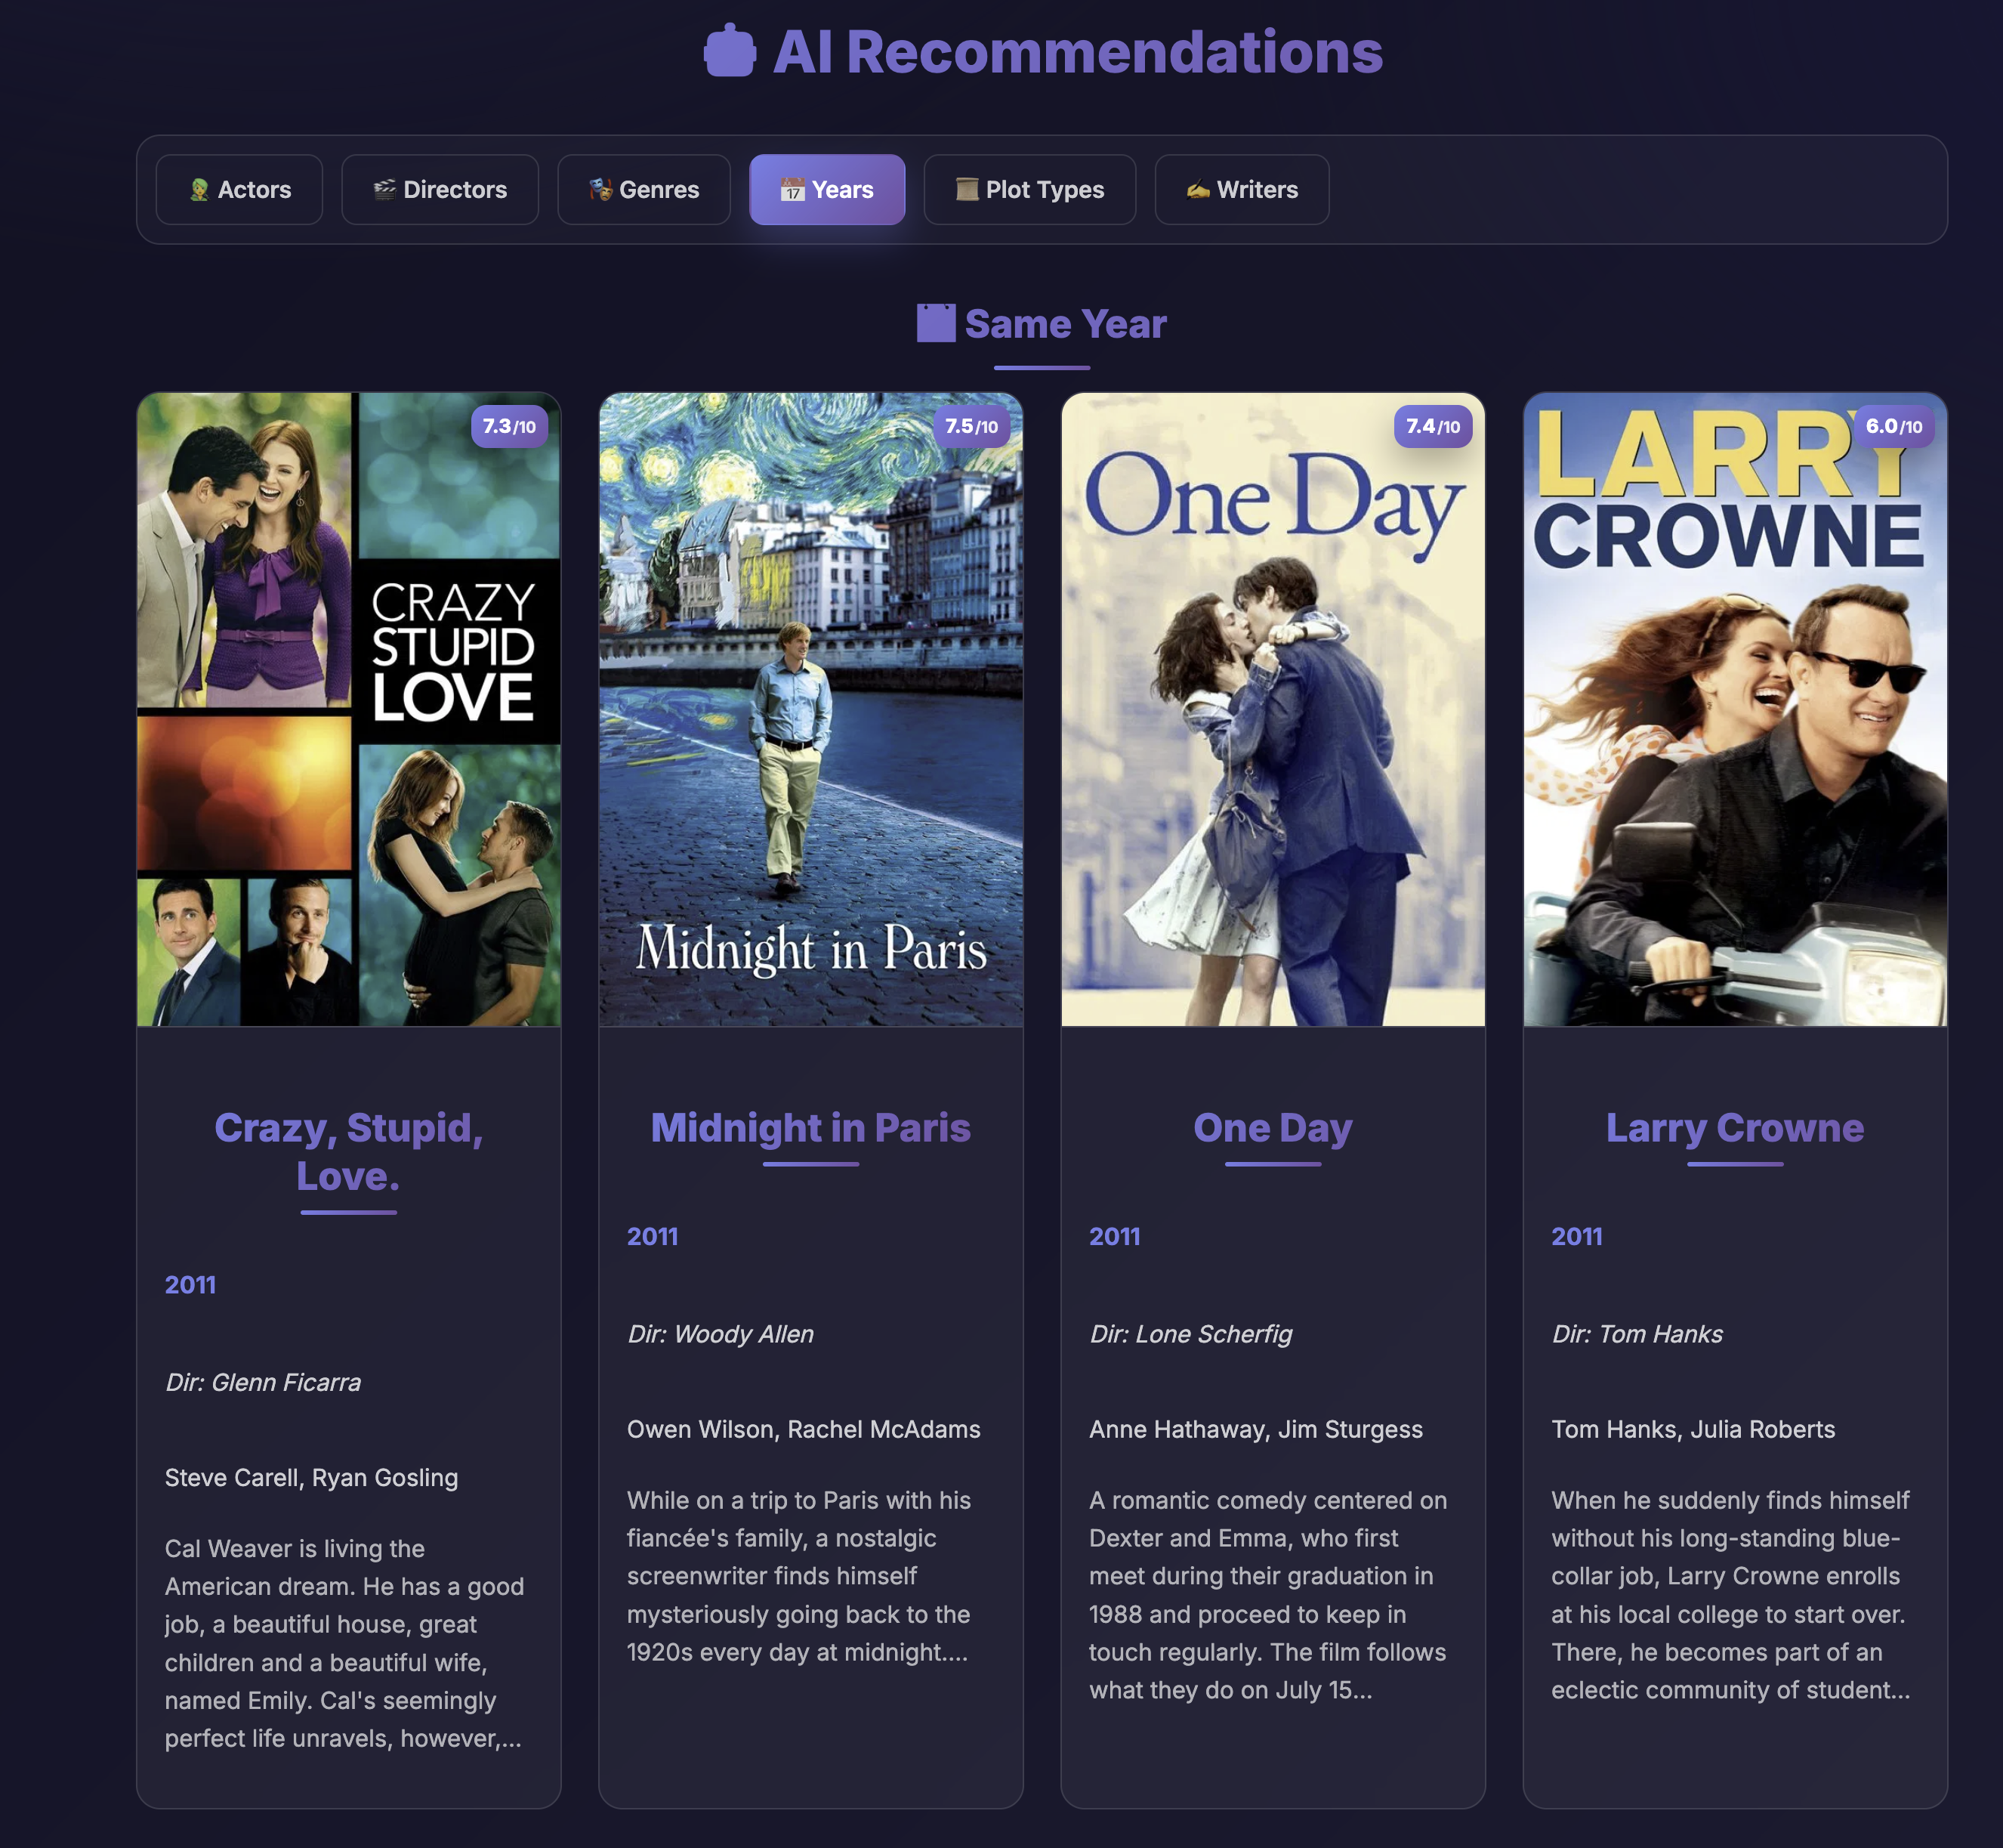This screenshot has width=2003, height=1848.
Task: Click the One Day movie title
Action: [1273, 1127]
